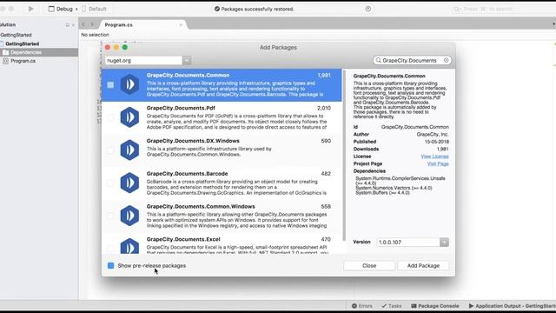Select the GrapeCity.Documents.DX.Windows package title
Image resolution: width=556 pixels, height=313 pixels.
click(x=193, y=141)
